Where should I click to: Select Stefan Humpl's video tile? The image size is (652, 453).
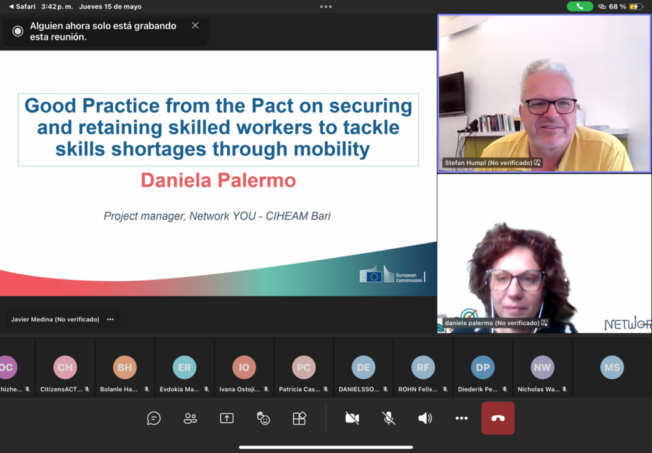pos(544,94)
